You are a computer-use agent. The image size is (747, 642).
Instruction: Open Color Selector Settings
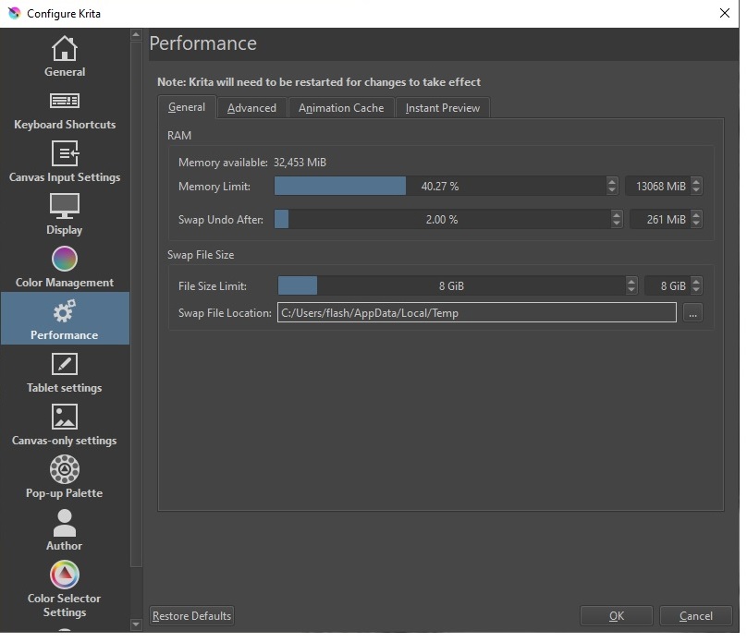[65, 588]
